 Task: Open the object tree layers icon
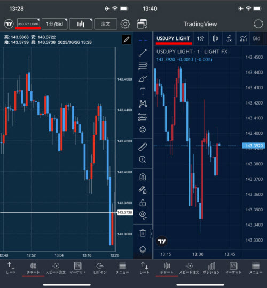pyautogui.click(x=143, y=250)
